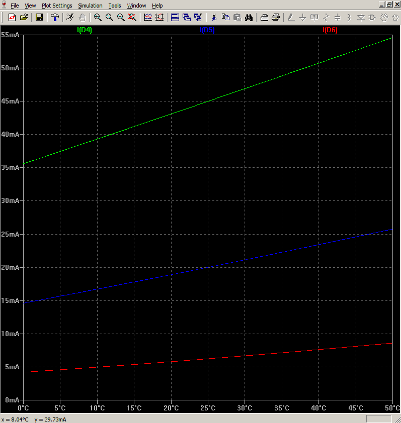Click the red I(D6) trace label
401x423 pixels.
pyautogui.click(x=330, y=30)
